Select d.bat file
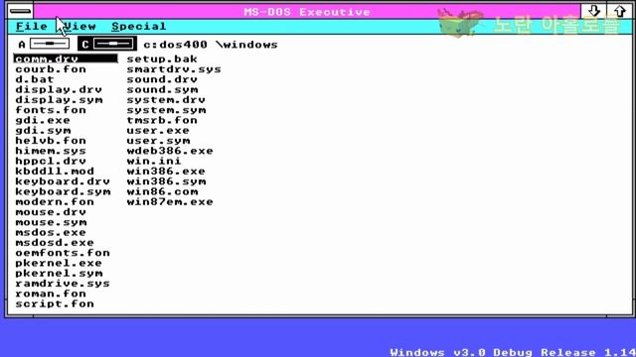Viewport: 636px width, 357px height. [x=35, y=79]
